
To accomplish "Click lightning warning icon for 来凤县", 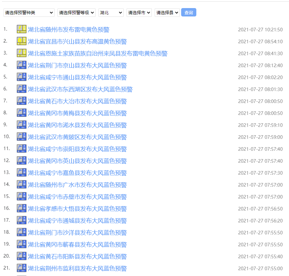I will pyautogui.click(x=22, y=53).
